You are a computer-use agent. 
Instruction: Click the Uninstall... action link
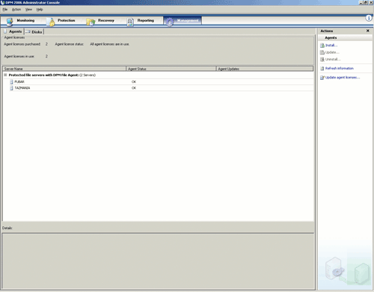pyautogui.click(x=333, y=59)
